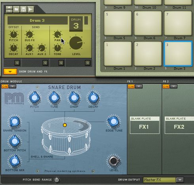Image resolution: width=194 pixels, height=185 pixels.
Task: Toggle the FX 2 ON button
Action: coord(166,86)
